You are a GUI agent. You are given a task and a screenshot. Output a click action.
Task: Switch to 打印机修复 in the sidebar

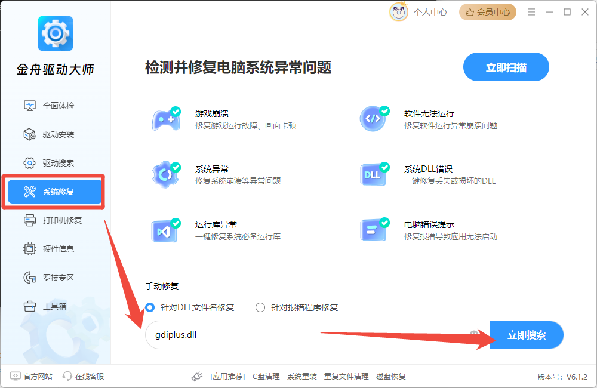pyautogui.click(x=54, y=220)
